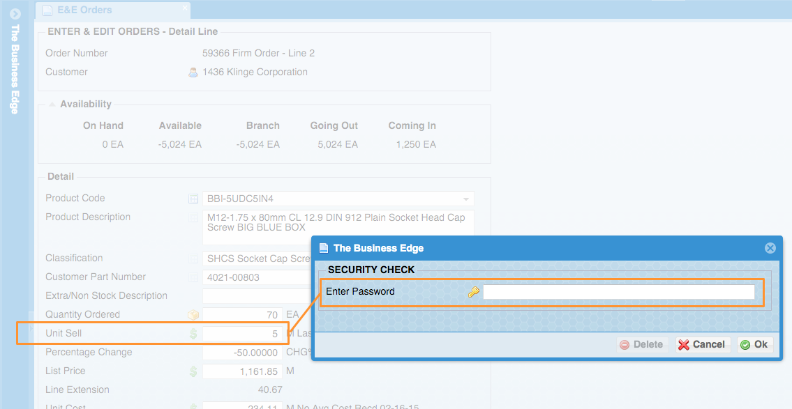This screenshot has width=792, height=409.
Task: Click the dollar icon beside Unit Sell
Action: tap(193, 334)
